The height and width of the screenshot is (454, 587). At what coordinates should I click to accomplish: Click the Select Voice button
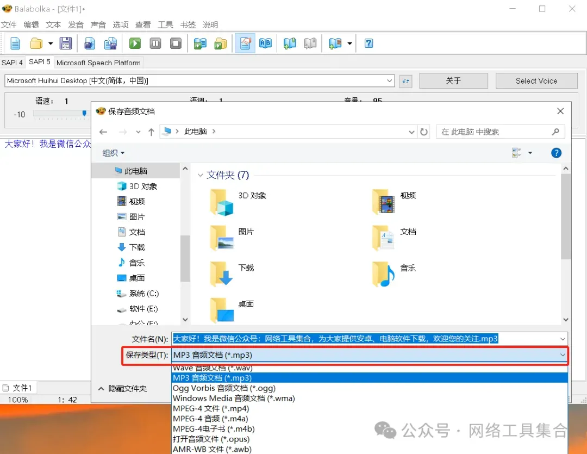pos(536,80)
